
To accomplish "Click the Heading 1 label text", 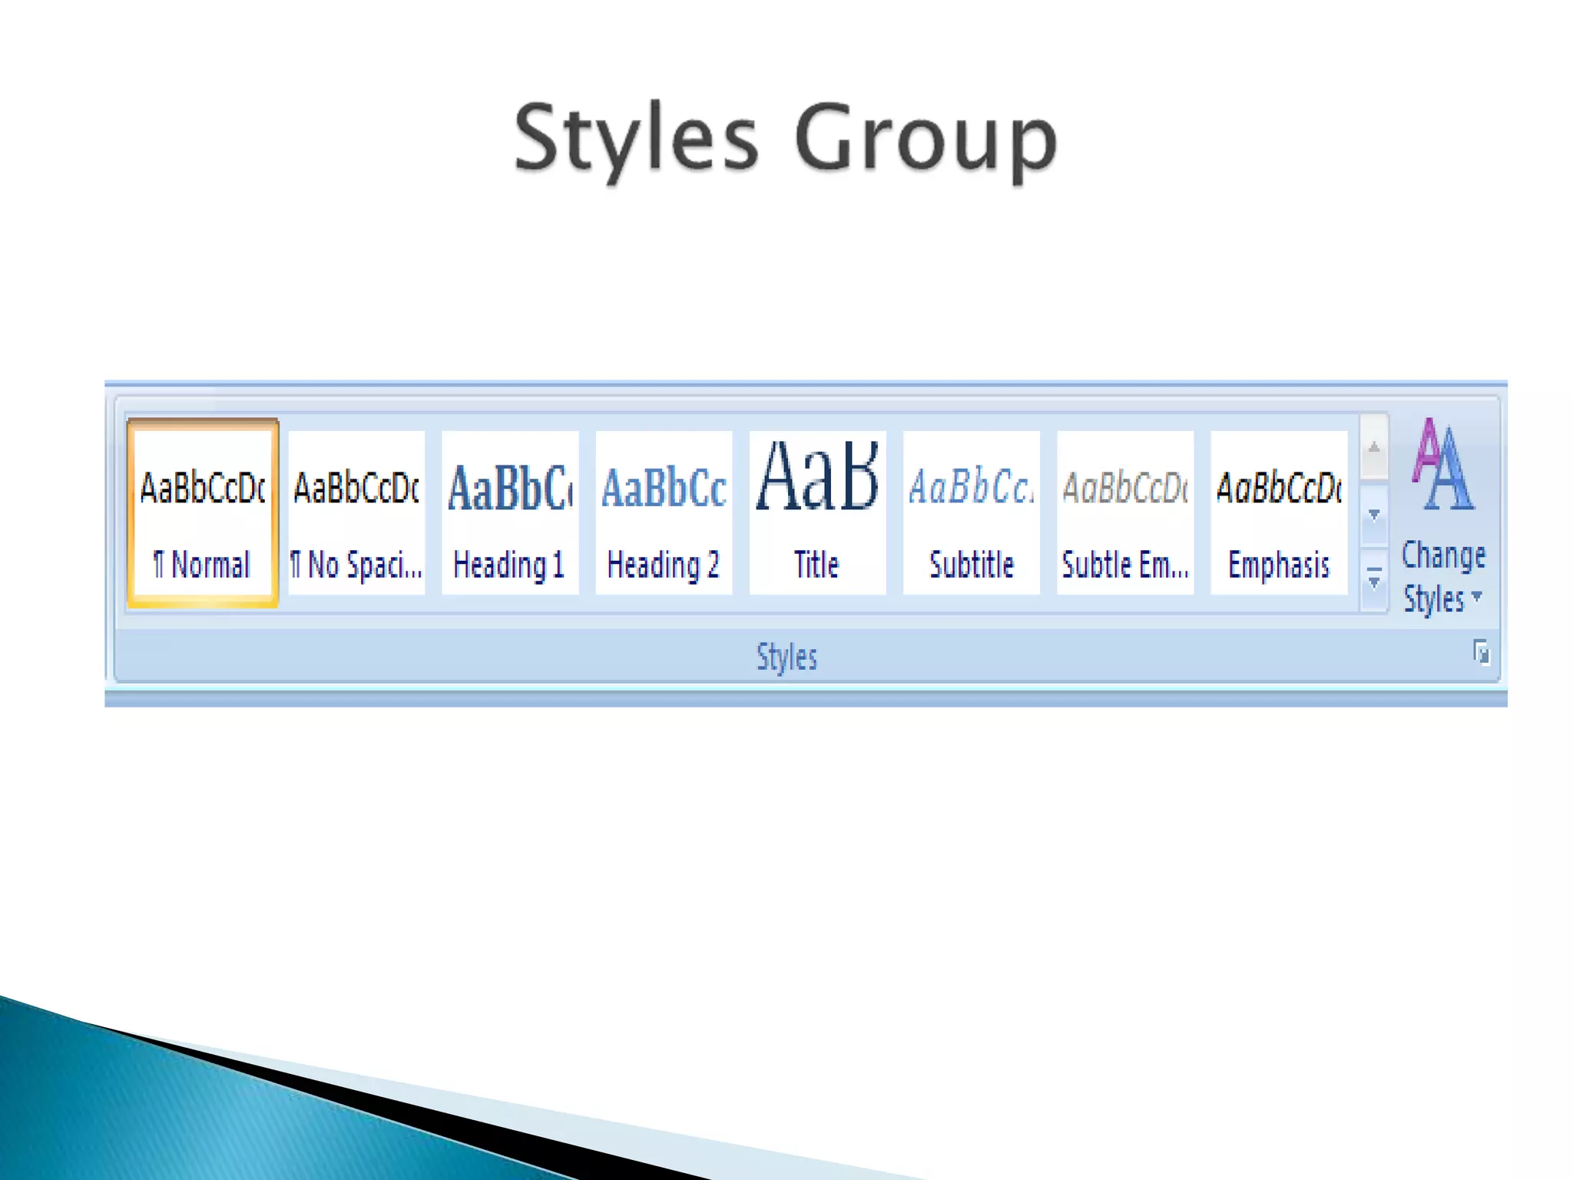I will click(x=509, y=565).
